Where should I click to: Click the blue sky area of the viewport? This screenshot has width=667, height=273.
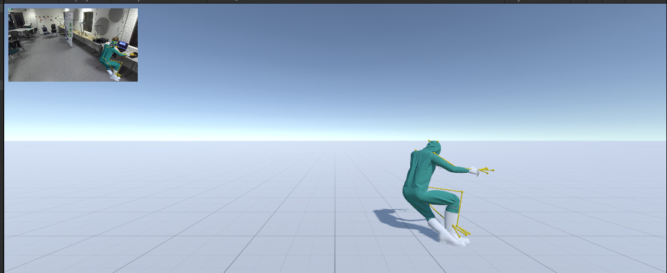click(x=332, y=64)
